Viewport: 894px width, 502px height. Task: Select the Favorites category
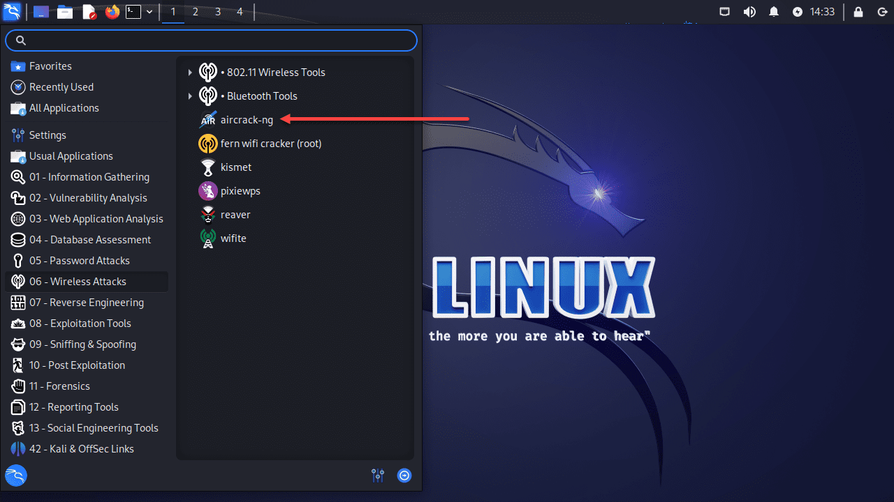click(87, 66)
